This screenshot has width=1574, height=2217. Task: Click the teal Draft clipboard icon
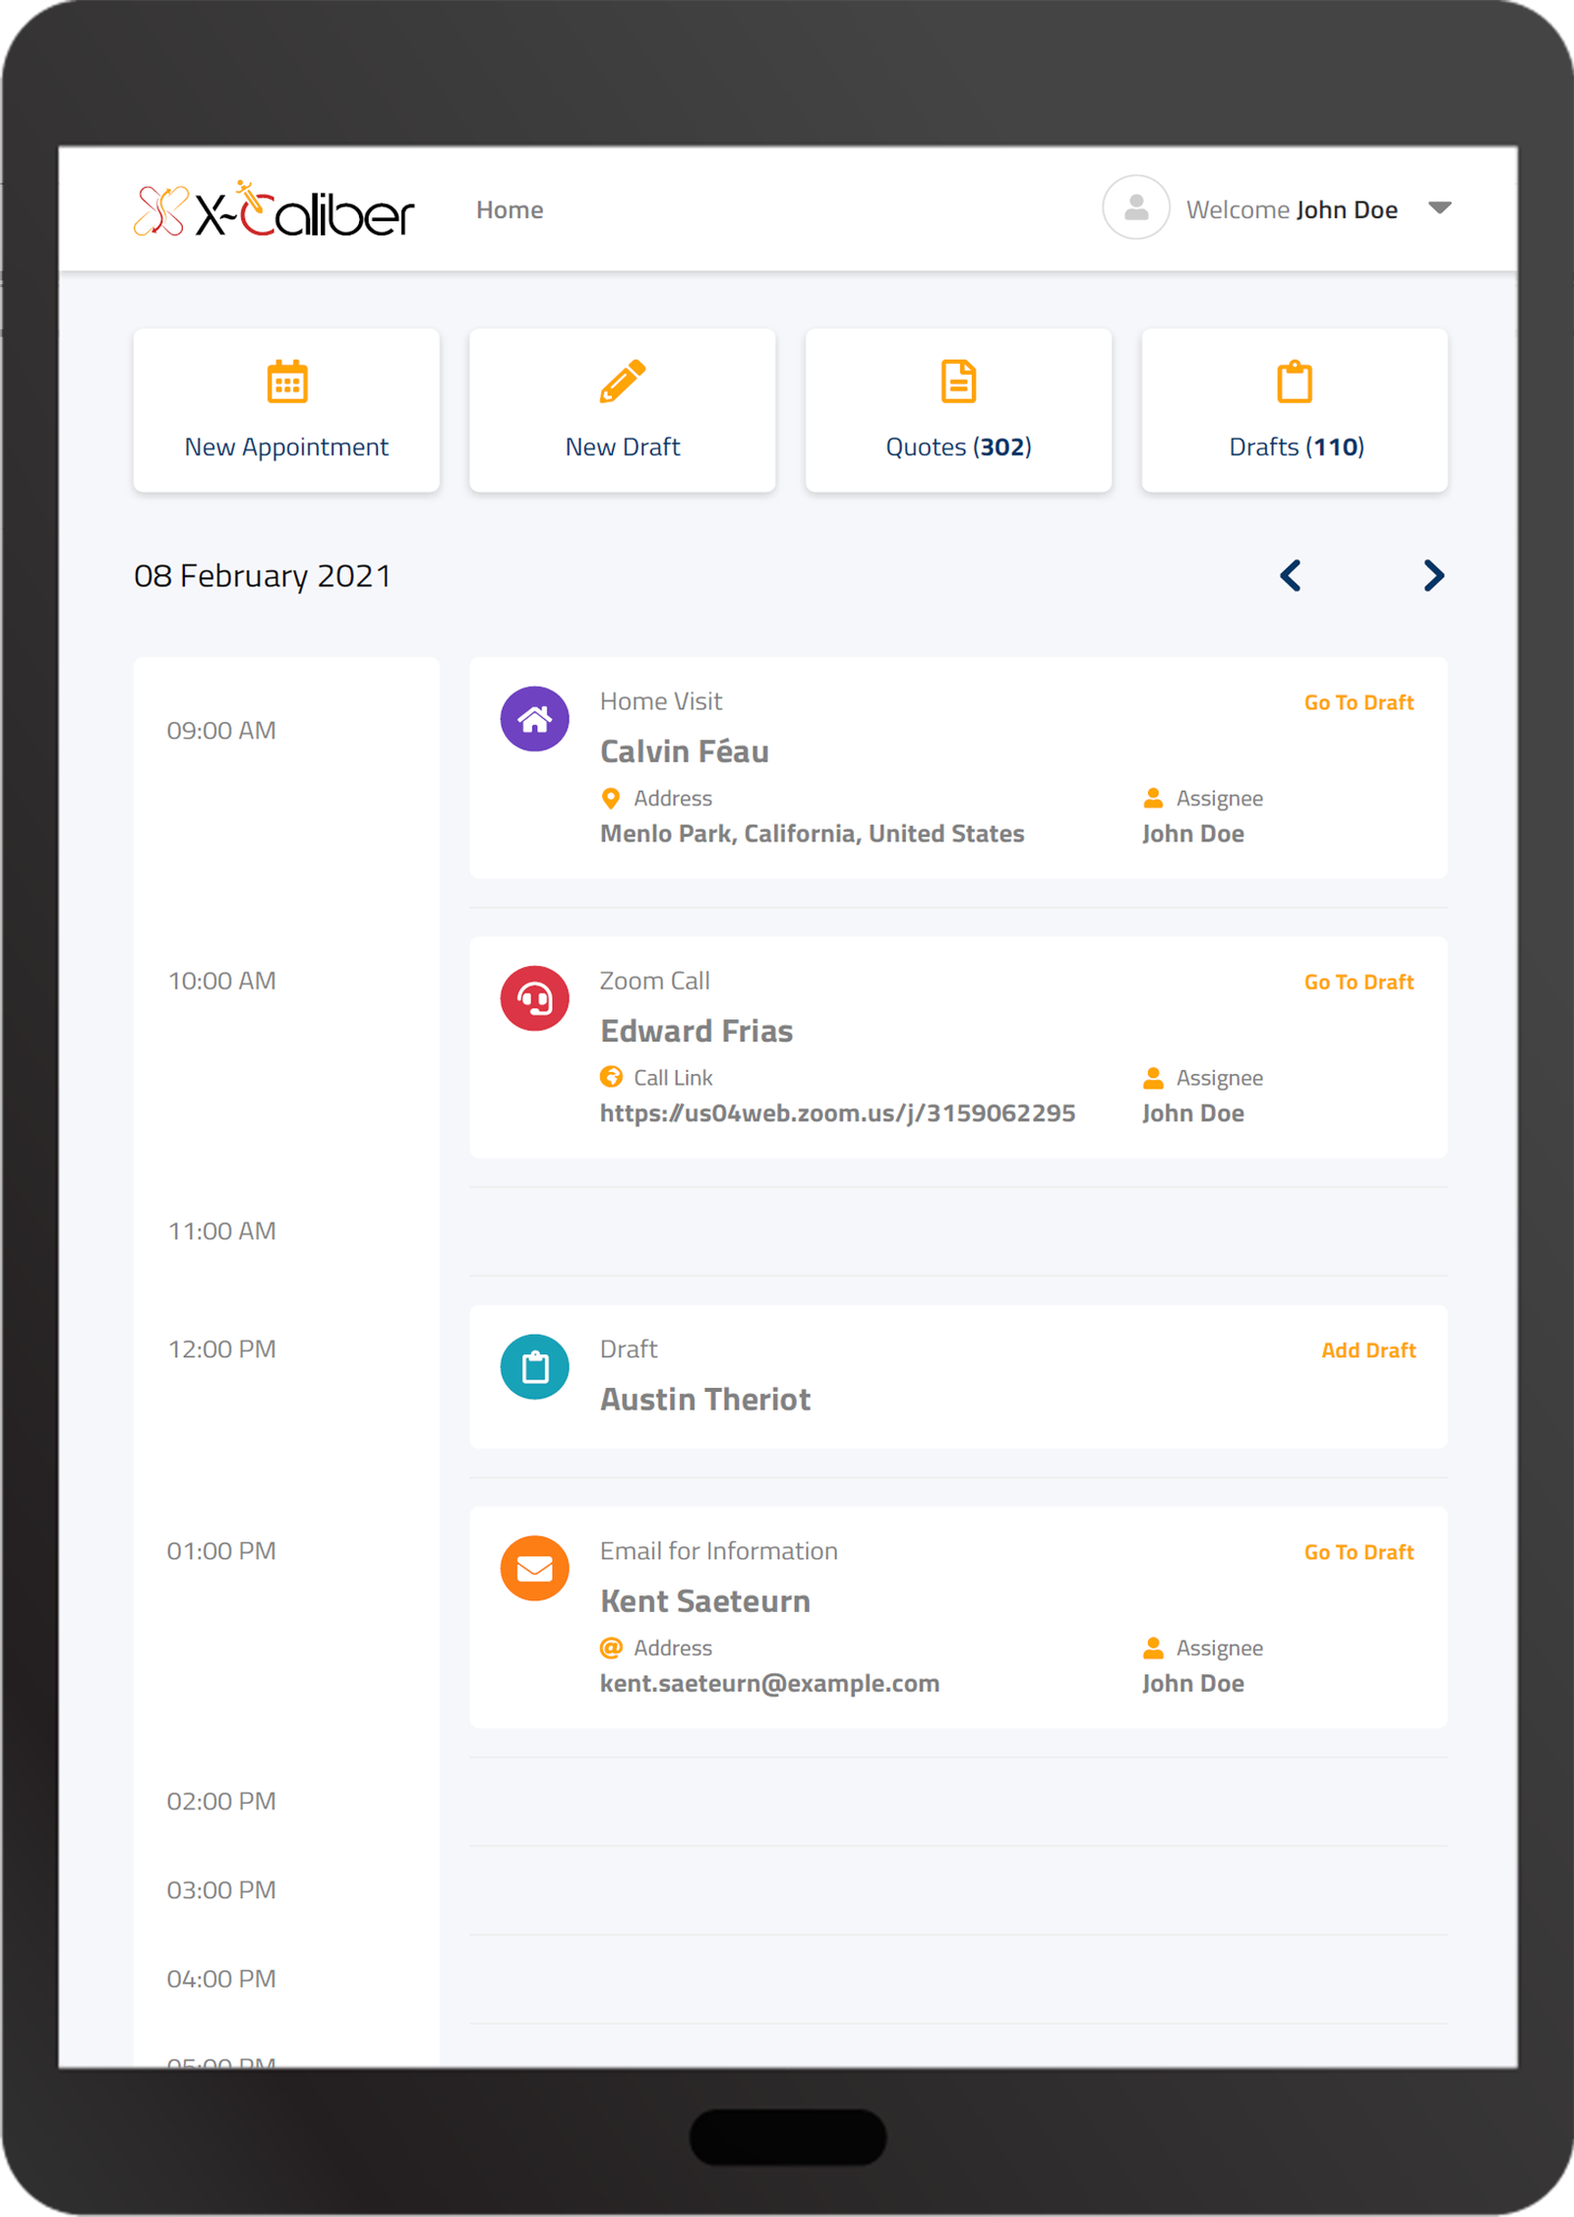pos(534,1366)
